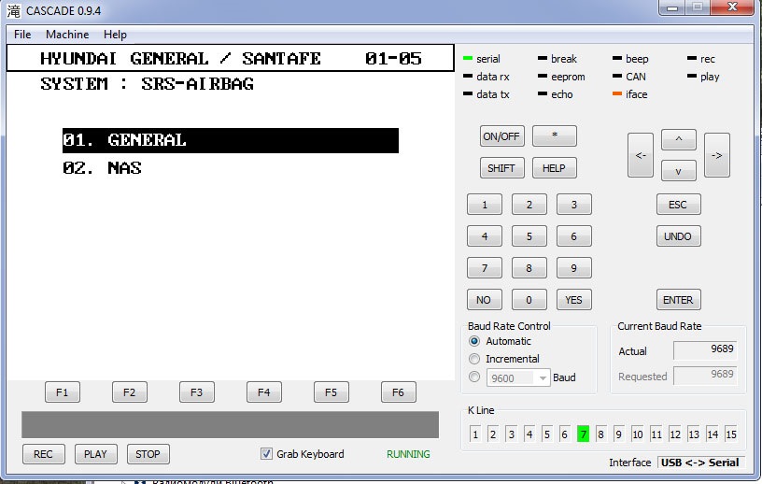Click keypad digit 7
The image size is (762, 484).
[x=485, y=268]
